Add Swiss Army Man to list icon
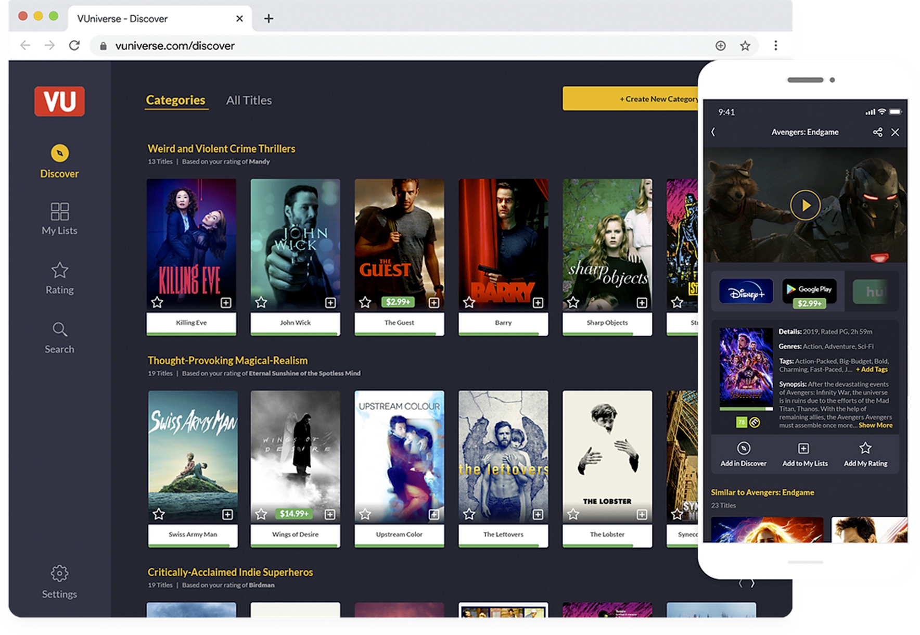The height and width of the screenshot is (635, 920). (227, 514)
